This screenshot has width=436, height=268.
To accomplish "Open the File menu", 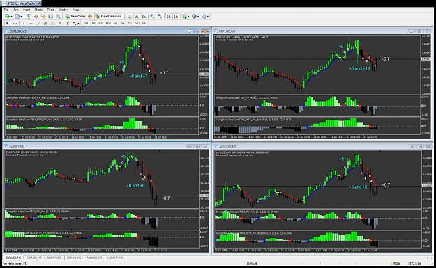I will point(6,10).
